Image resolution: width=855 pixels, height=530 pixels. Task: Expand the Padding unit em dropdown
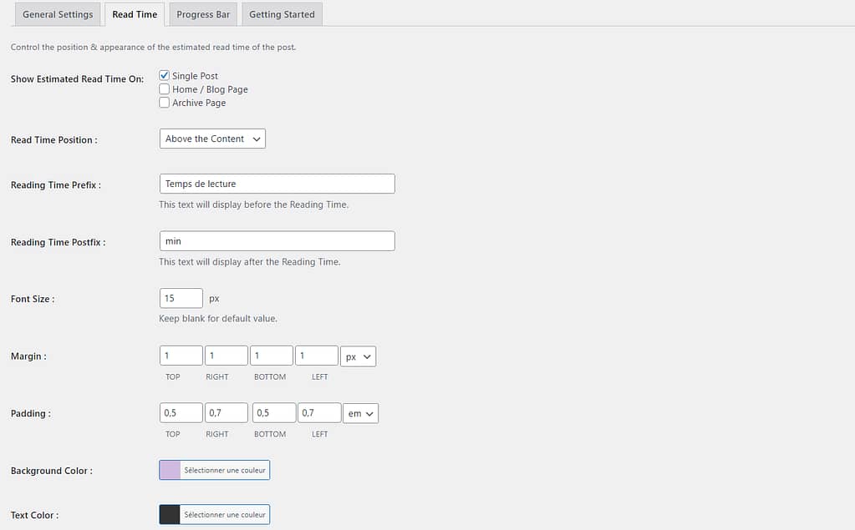(361, 413)
